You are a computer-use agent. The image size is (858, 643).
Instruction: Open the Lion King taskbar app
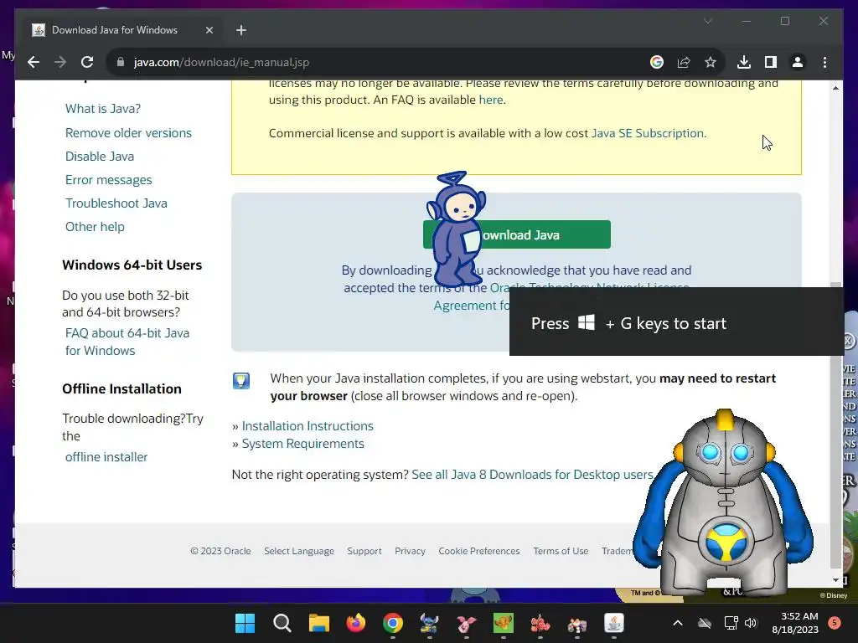click(504, 623)
